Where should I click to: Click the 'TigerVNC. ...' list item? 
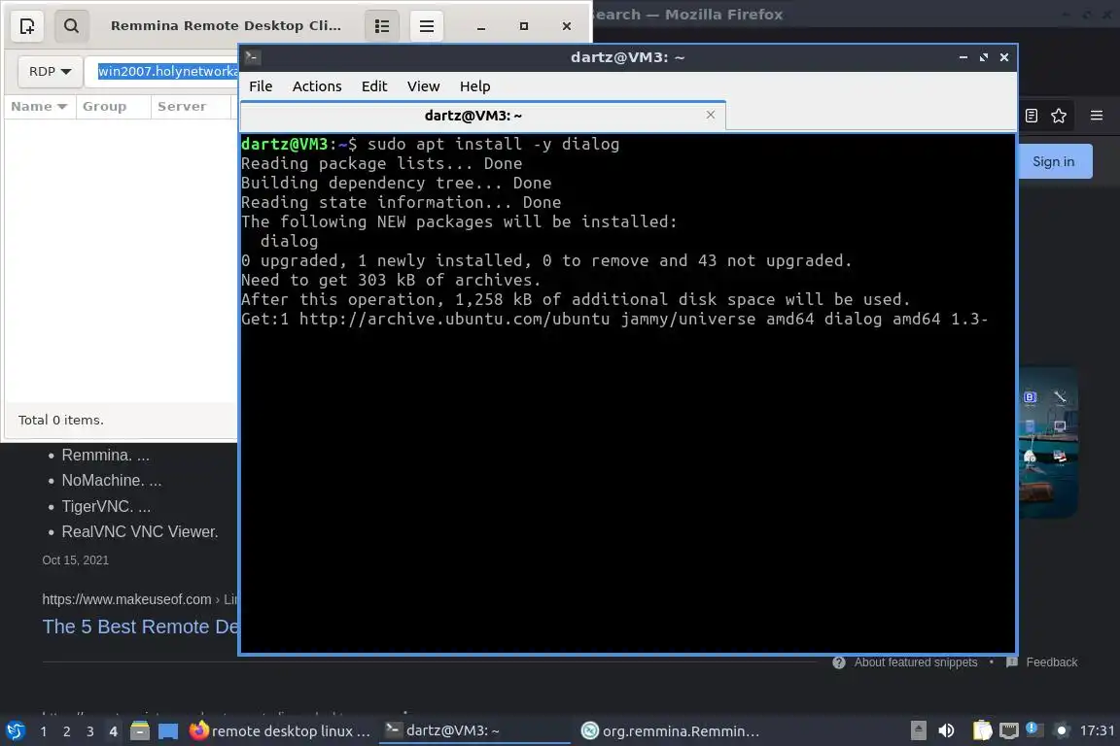point(106,506)
